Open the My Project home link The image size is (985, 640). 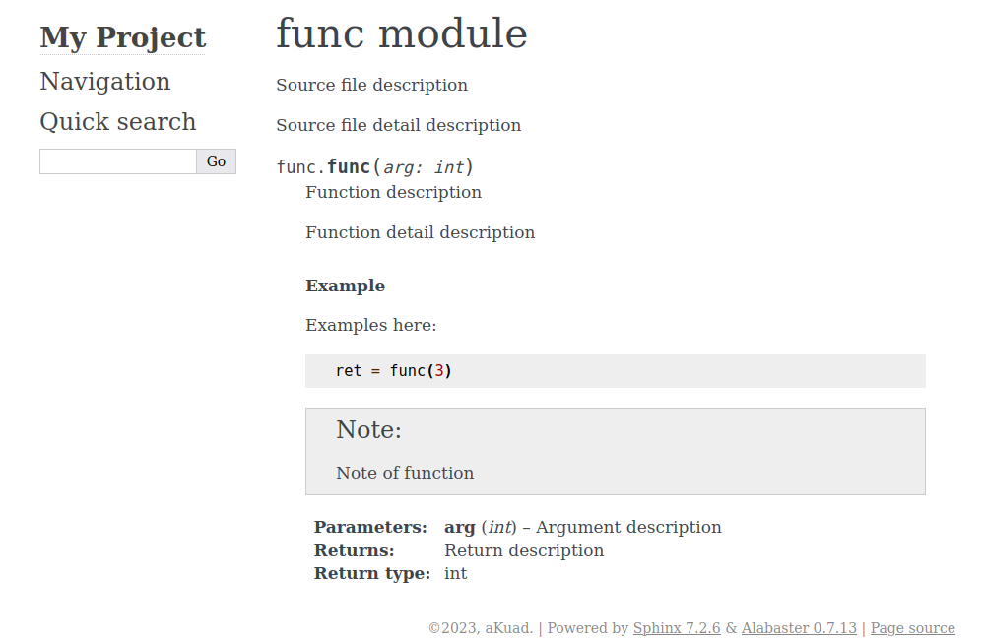click(122, 37)
